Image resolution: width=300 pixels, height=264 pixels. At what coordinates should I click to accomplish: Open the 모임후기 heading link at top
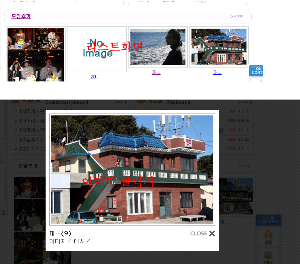[x=21, y=17]
